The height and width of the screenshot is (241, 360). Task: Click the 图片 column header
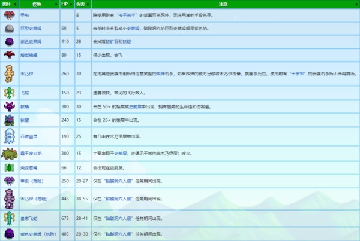point(10,4)
